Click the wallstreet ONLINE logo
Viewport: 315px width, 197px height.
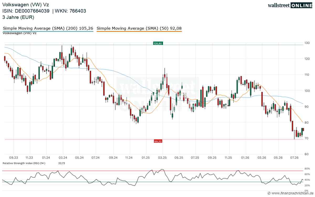[x=290, y=6]
